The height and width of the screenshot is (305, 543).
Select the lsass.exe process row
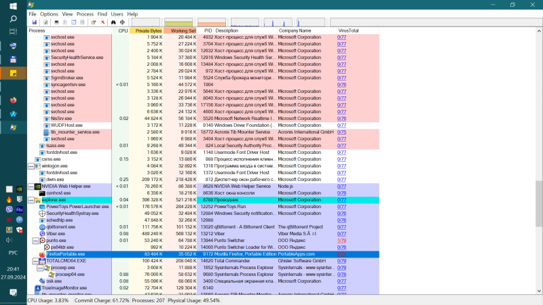(203, 146)
